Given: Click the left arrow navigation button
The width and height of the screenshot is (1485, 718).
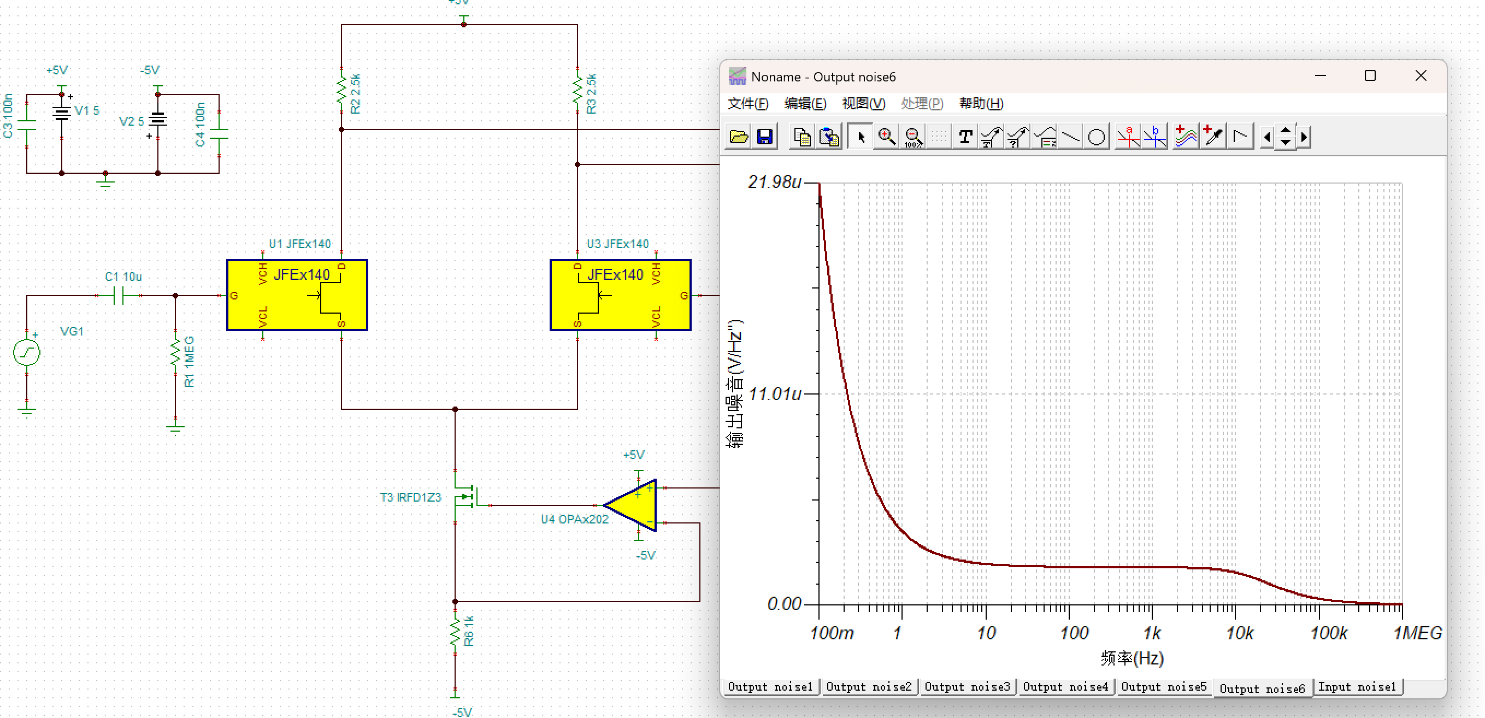Looking at the screenshot, I should pyautogui.click(x=1266, y=137).
